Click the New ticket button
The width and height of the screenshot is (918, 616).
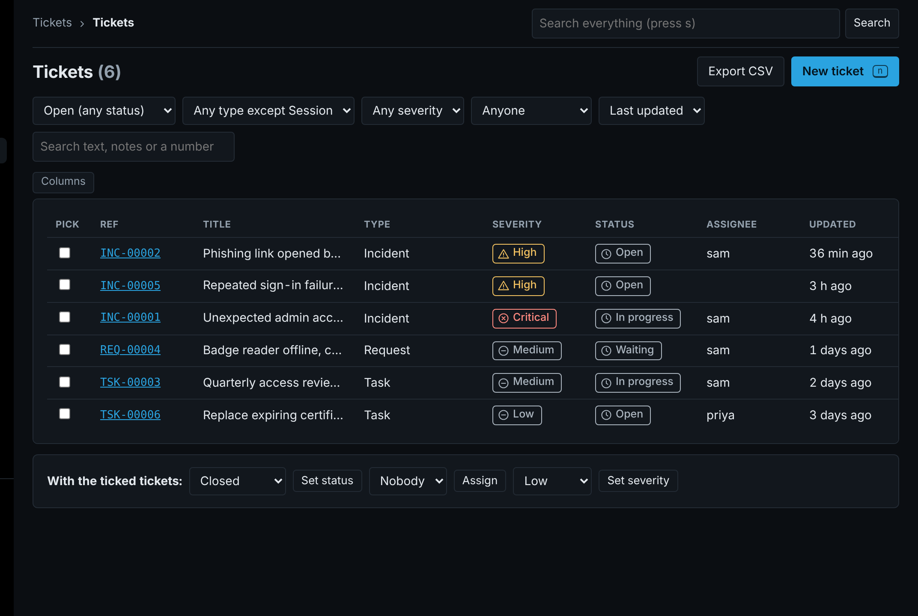[x=845, y=71]
